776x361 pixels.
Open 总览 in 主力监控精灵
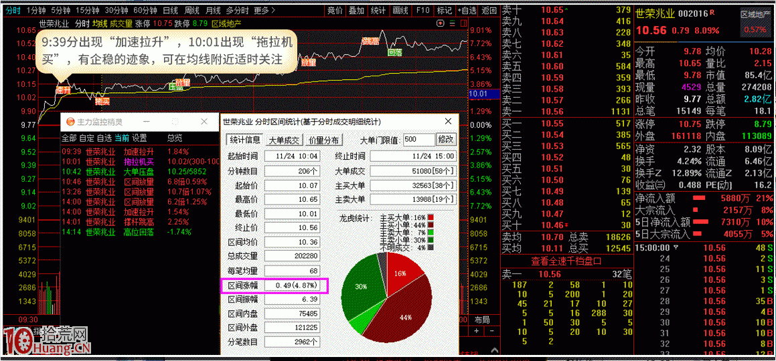[175, 138]
